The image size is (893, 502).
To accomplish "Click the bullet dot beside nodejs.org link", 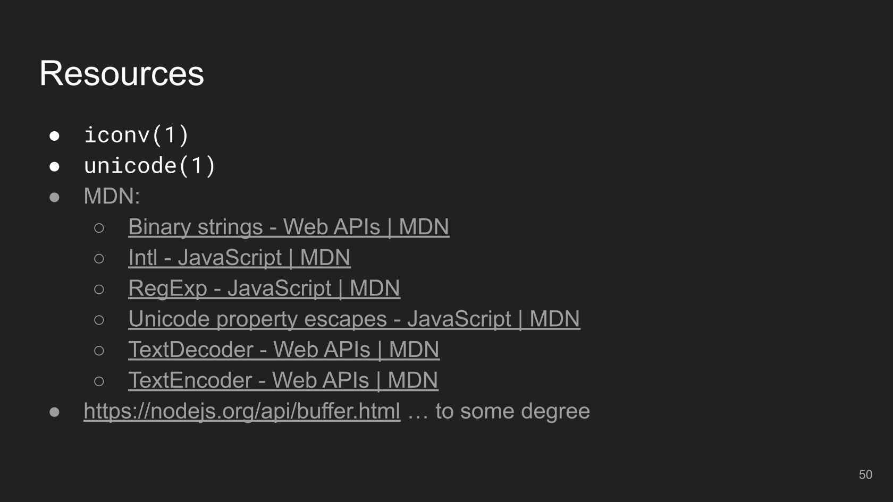I will [x=54, y=412].
